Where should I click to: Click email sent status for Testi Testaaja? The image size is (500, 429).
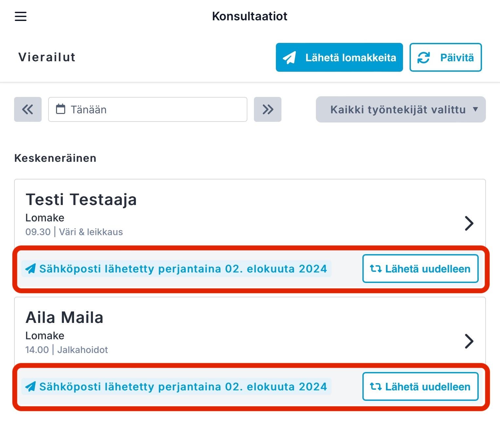point(177,269)
